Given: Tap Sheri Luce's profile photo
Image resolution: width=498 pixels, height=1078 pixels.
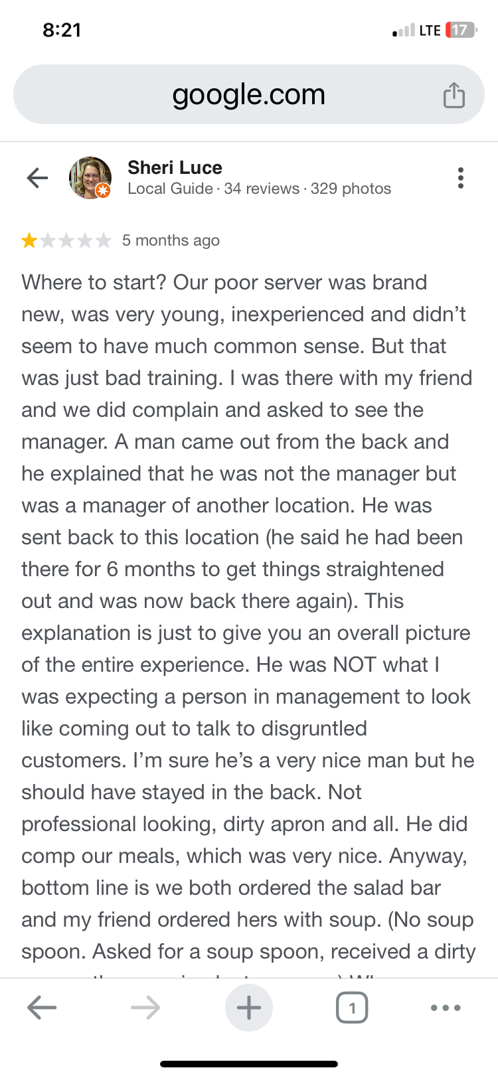Looking at the screenshot, I should tap(89, 177).
